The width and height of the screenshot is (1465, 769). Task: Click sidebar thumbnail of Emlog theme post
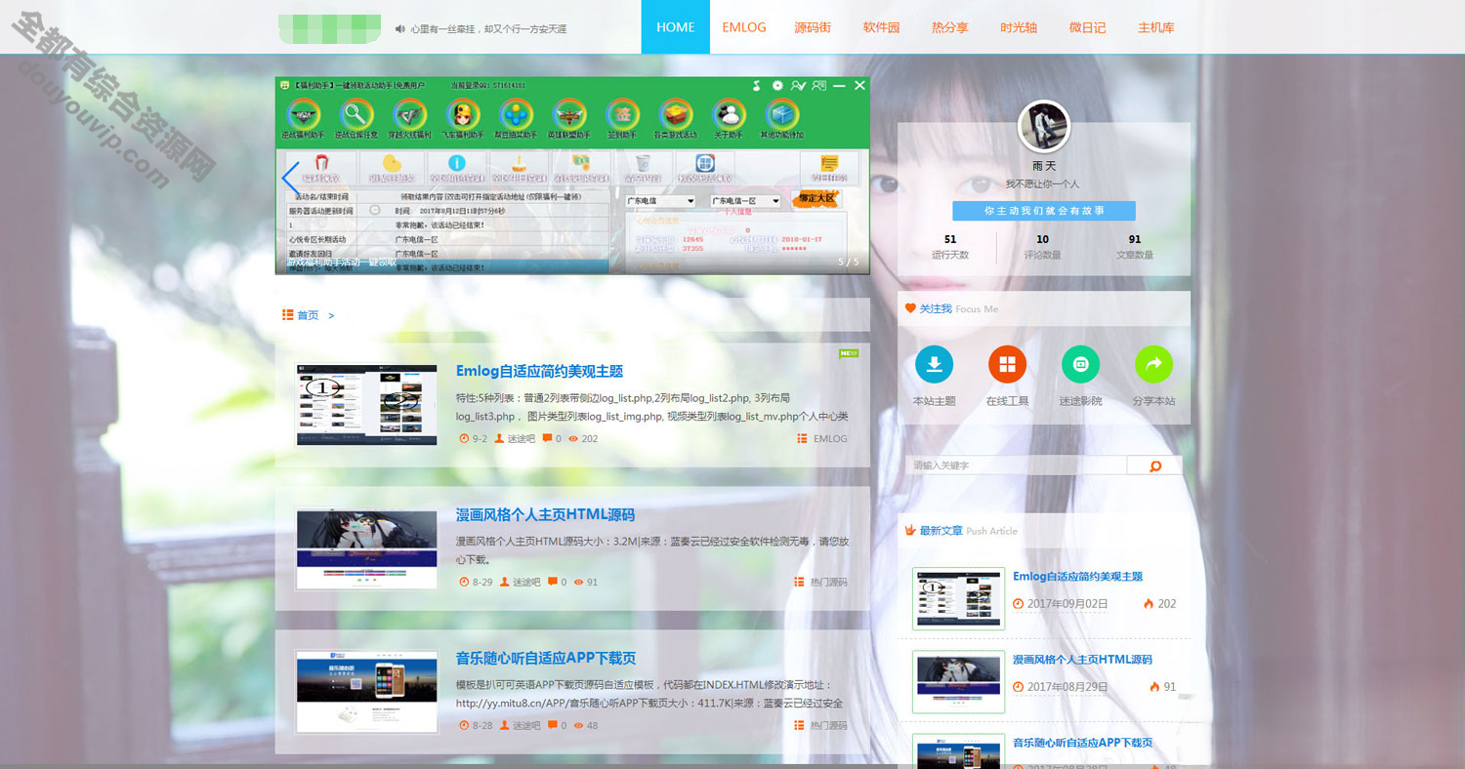click(958, 598)
